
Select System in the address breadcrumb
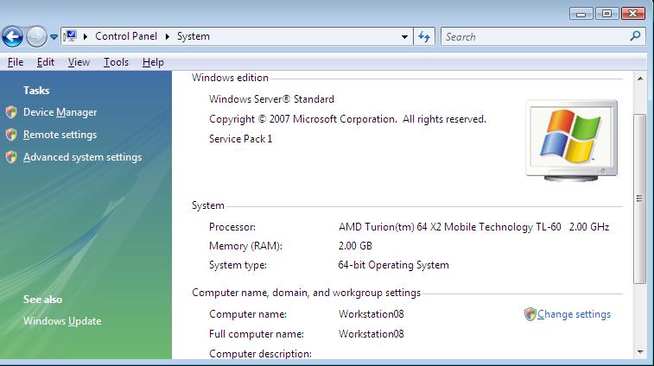pos(194,36)
